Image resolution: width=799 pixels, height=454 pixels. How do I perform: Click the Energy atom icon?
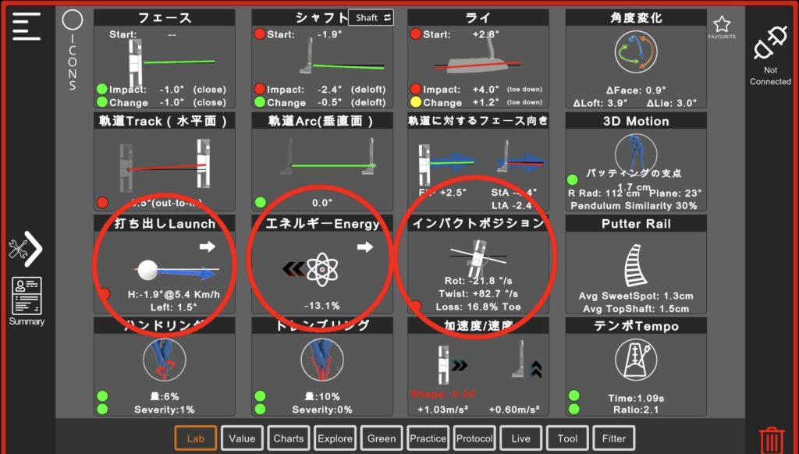[x=322, y=269]
